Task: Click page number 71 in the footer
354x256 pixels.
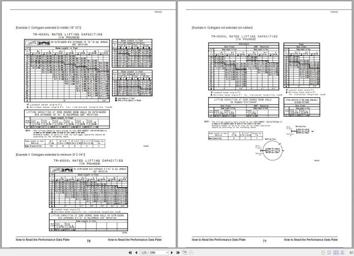Action: click(x=264, y=241)
